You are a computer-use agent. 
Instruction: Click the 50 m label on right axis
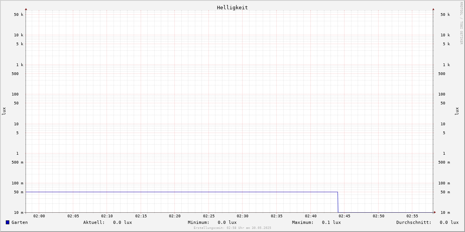tap(445, 192)
